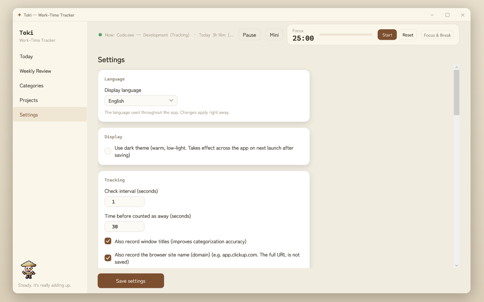The width and height of the screenshot is (484, 302).
Task: Reset the focus timer
Action: 408,35
